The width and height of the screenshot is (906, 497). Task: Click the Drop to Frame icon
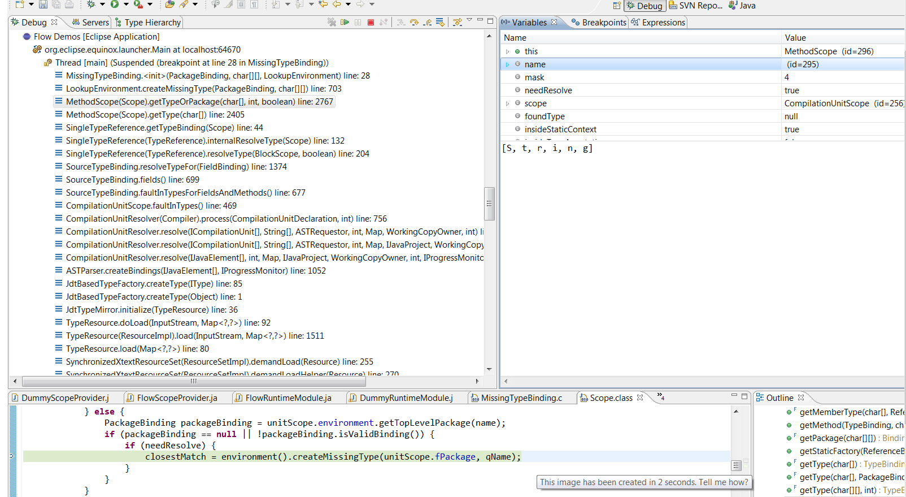pos(440,22)
